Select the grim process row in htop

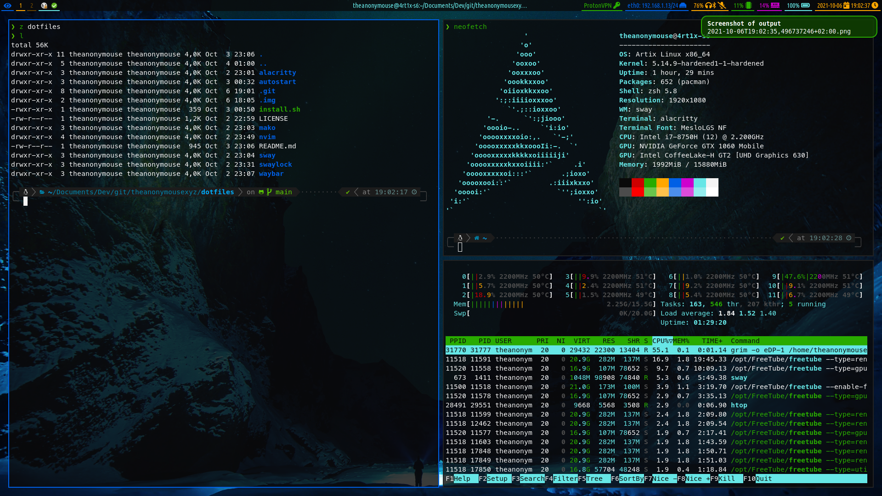656,350
